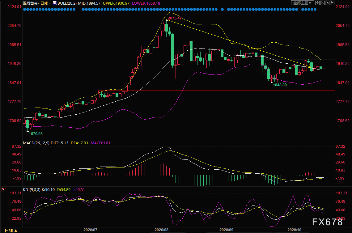Click the 2020/08 date on time axis
Image resolution: width=352 pixels, height=233 pixels.
pyautogui.click(x=161, y=230)
